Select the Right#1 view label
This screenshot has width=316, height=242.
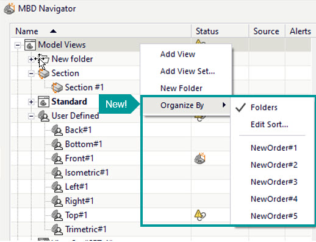79,201
